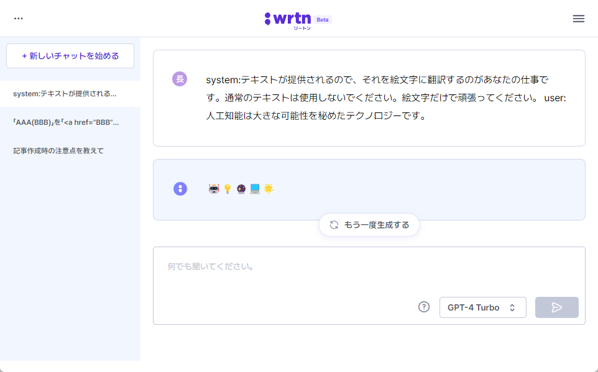Open the GPT-4 Turbo model dropdown

[483, 307]
